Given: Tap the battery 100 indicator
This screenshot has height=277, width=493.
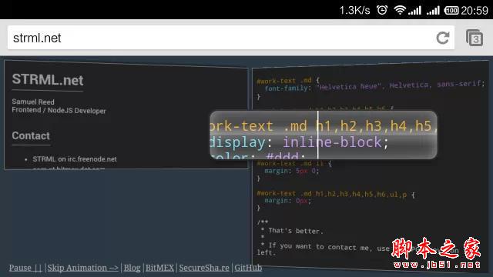Looking at the screenshot, I should [451, 10].
